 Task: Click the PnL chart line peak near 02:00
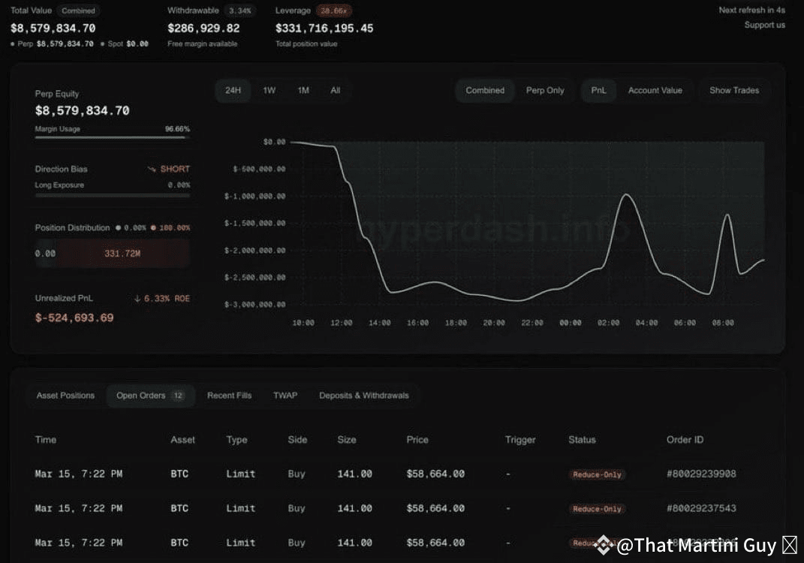point(626,194)
